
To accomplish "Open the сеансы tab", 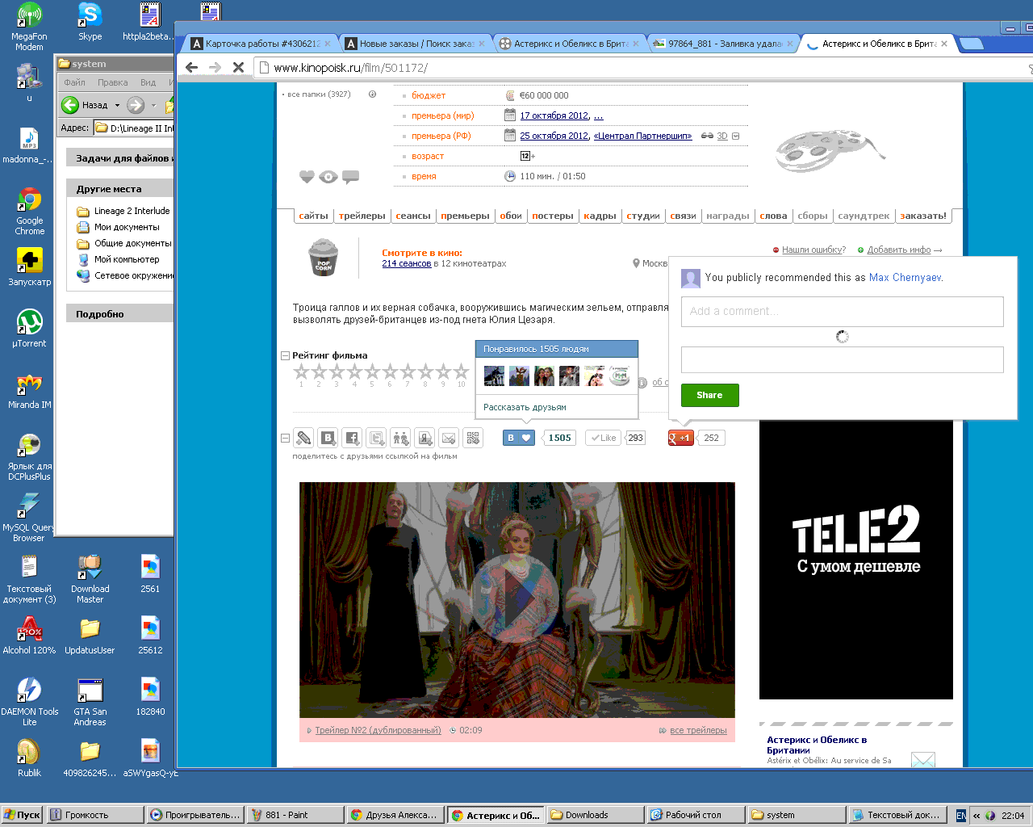I will coord(413,216).
